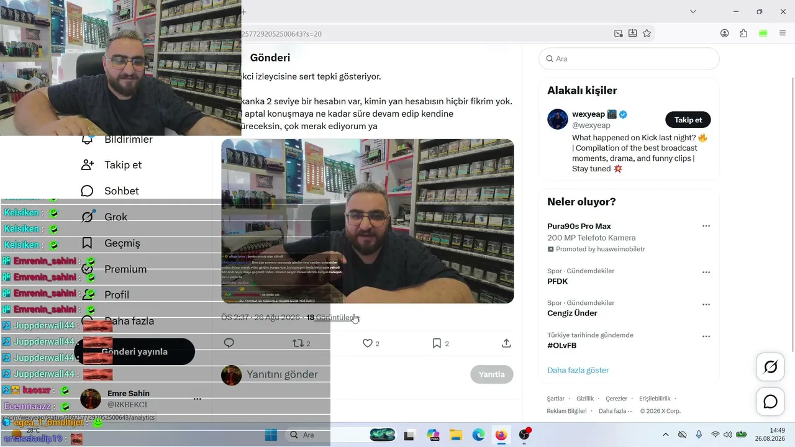This screenshot has height=447, width=795.
Task: Open File Explorer from taskbar
Action: [456, 435]
